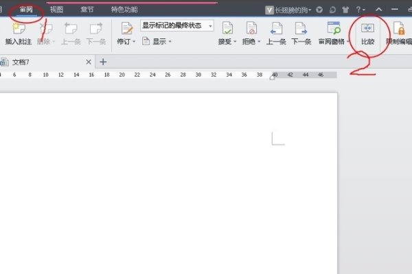Open the help question mark menu
The height and width of the screenshot is (274, 412).
click(360, 10)
